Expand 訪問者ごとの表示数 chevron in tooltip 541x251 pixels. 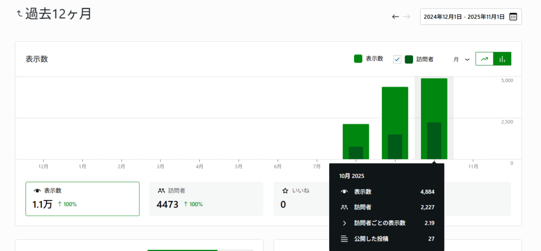tap(344, 223)
